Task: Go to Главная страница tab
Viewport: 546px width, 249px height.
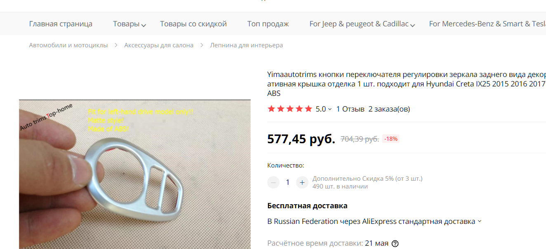Action: tap(61, 24)
